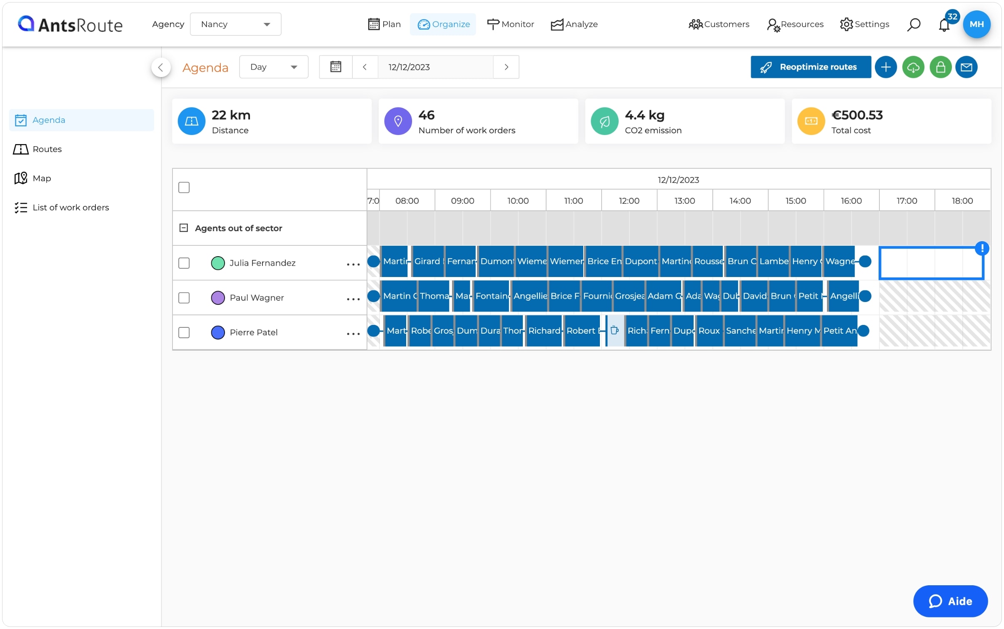
Task: Open Pierre Patel three-dot menu
Action: click(353, 333)
